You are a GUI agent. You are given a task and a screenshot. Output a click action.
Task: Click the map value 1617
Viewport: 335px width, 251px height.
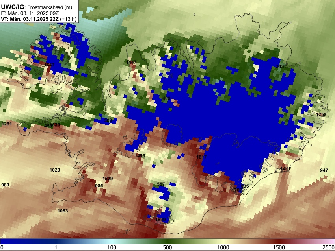(201, 157)
